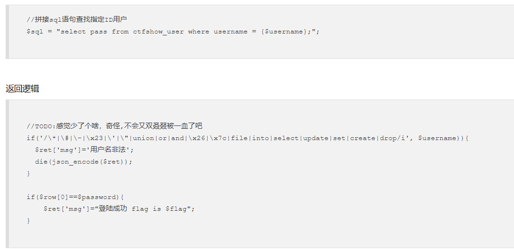This screenshot has width=514, height=249.
Task: Click the "union" keyword in the regex filter
Action: pyautogui.click(x=143, y=138)
